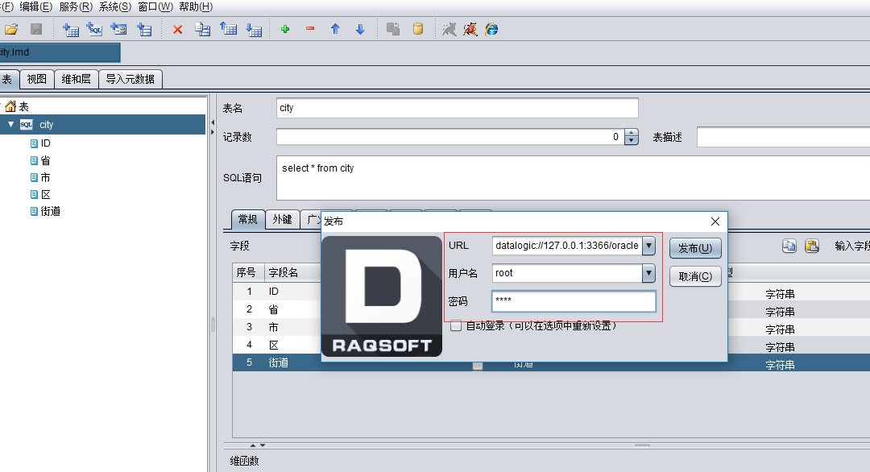
Task: Click the green plus add icon
Action: 285,30
